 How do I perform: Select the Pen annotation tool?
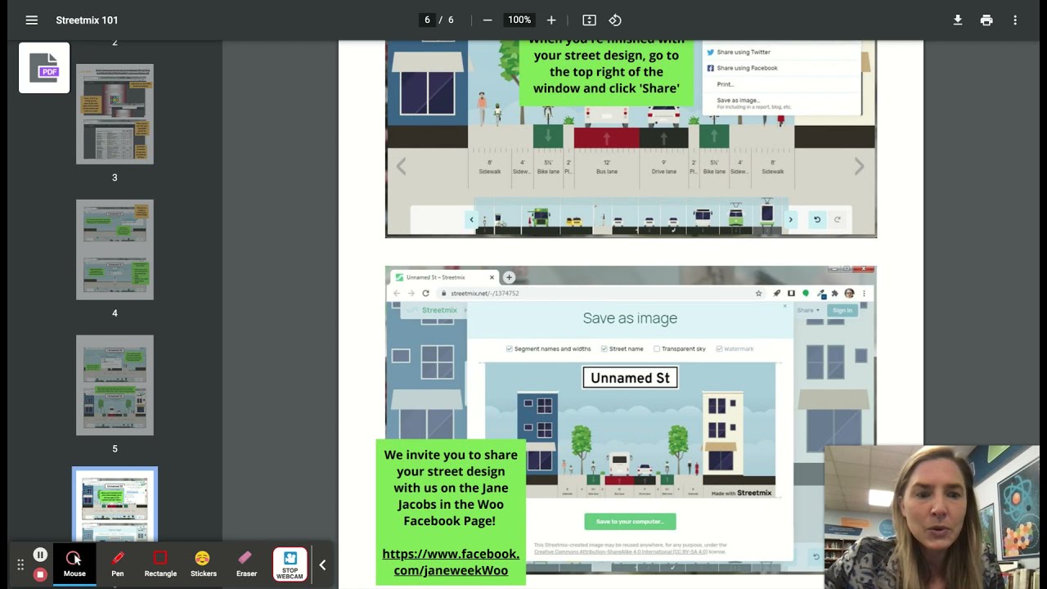(x=118, y=564)
